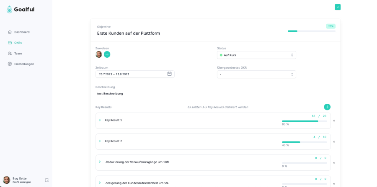Remove Key Result 2 using its x icon
Image resolution: width=377 pixels, height=187 pixels.
[334, 142]
